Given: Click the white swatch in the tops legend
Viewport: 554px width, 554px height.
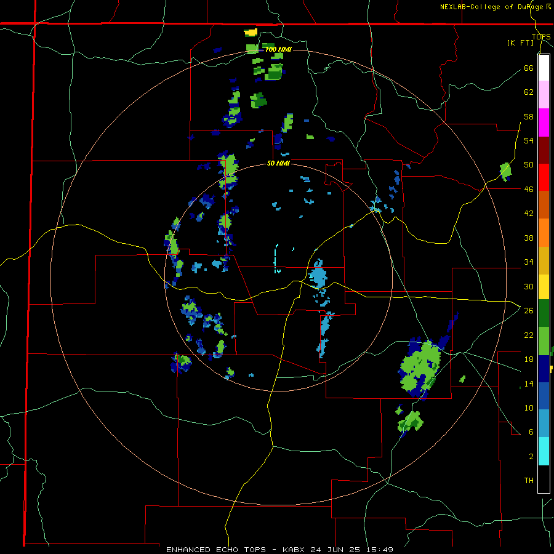Looking at the screenshot, I should [544, 68].
